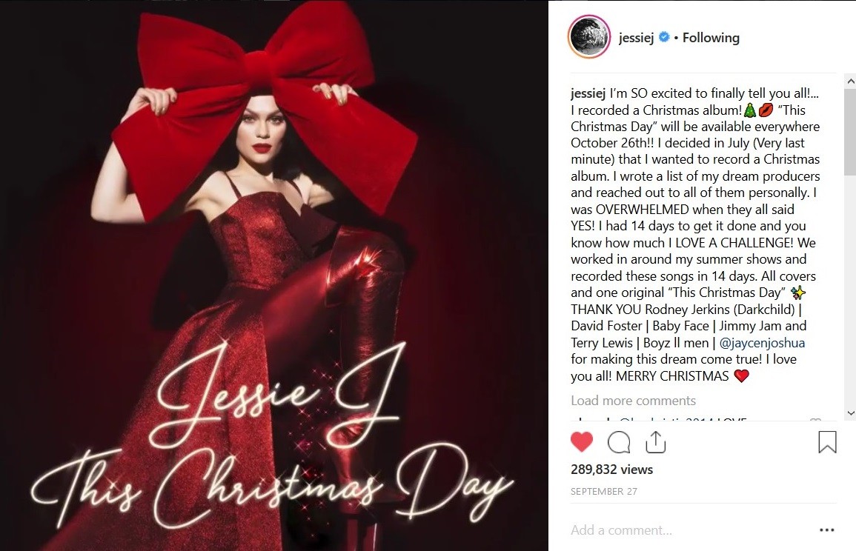Open the three-dot more options menu

pos(826,530)
